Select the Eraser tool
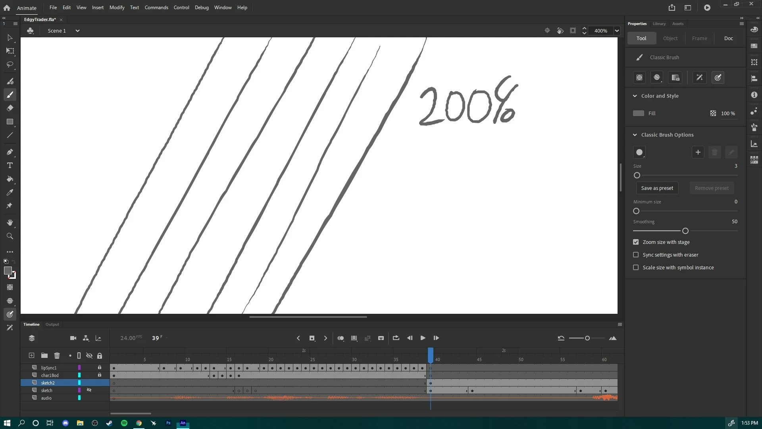The image size is (762, 429). (x=10, y=108)
